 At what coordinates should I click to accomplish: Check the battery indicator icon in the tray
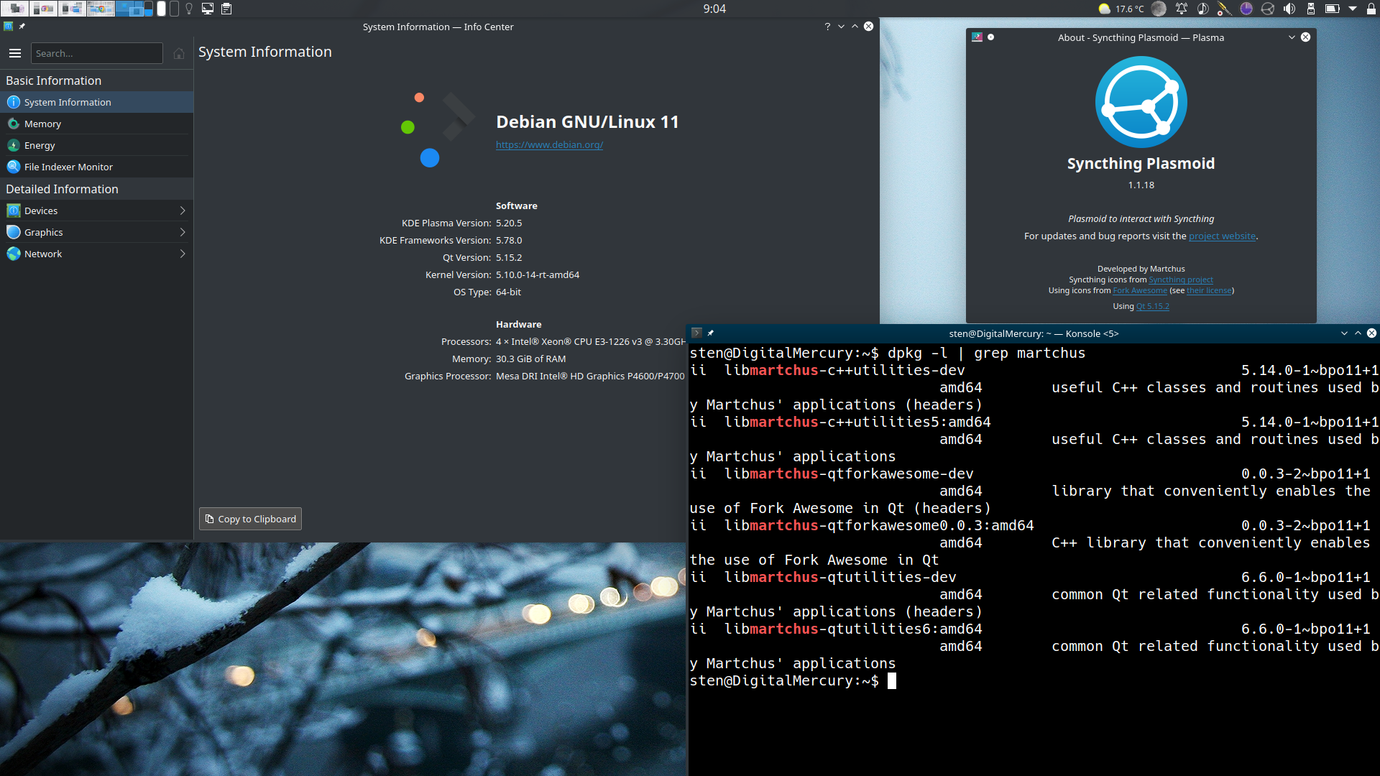point(1332,9)
